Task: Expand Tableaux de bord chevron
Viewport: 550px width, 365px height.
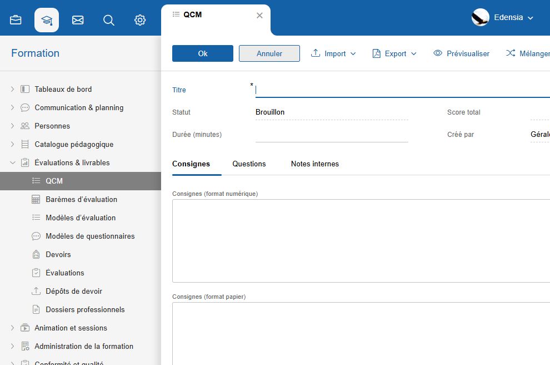Action: tap(13, 89)
